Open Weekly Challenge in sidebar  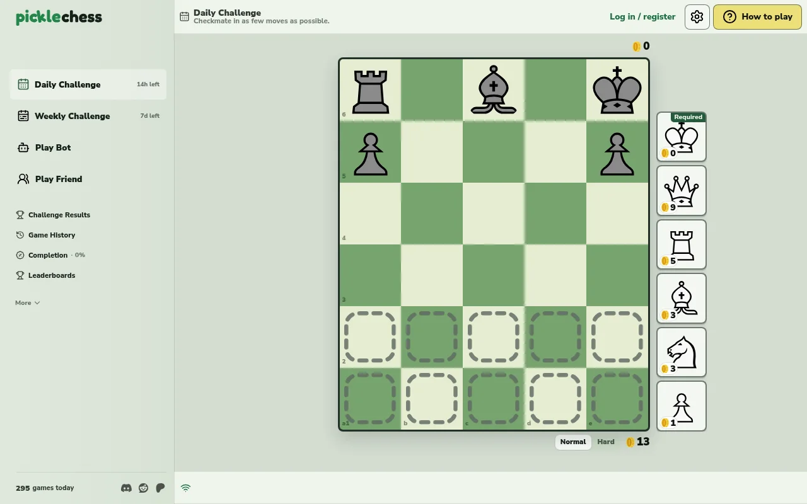point(88,116)
